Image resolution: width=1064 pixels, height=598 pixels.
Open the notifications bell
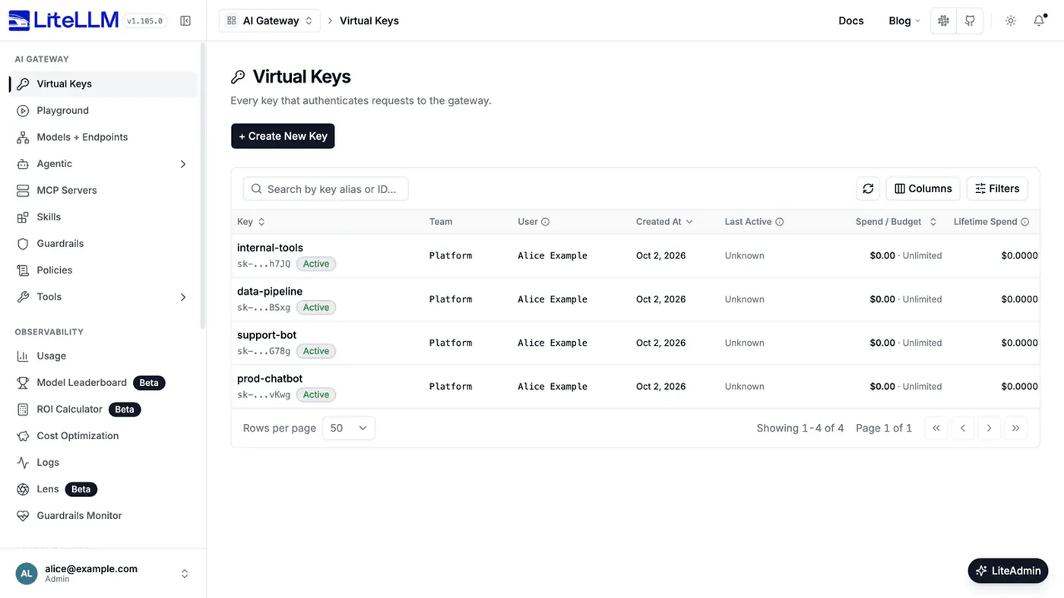coord(1039,21)
